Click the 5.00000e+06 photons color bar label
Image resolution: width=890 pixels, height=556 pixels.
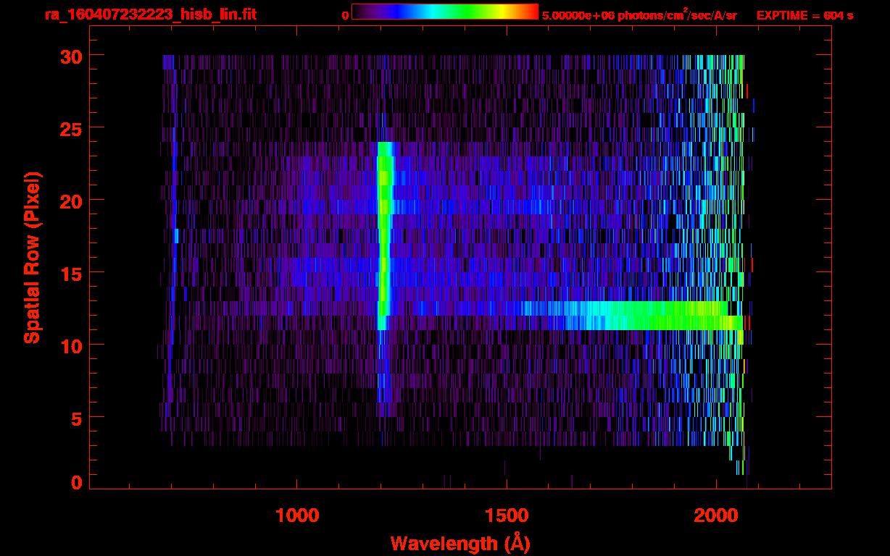tap(639, 15)
